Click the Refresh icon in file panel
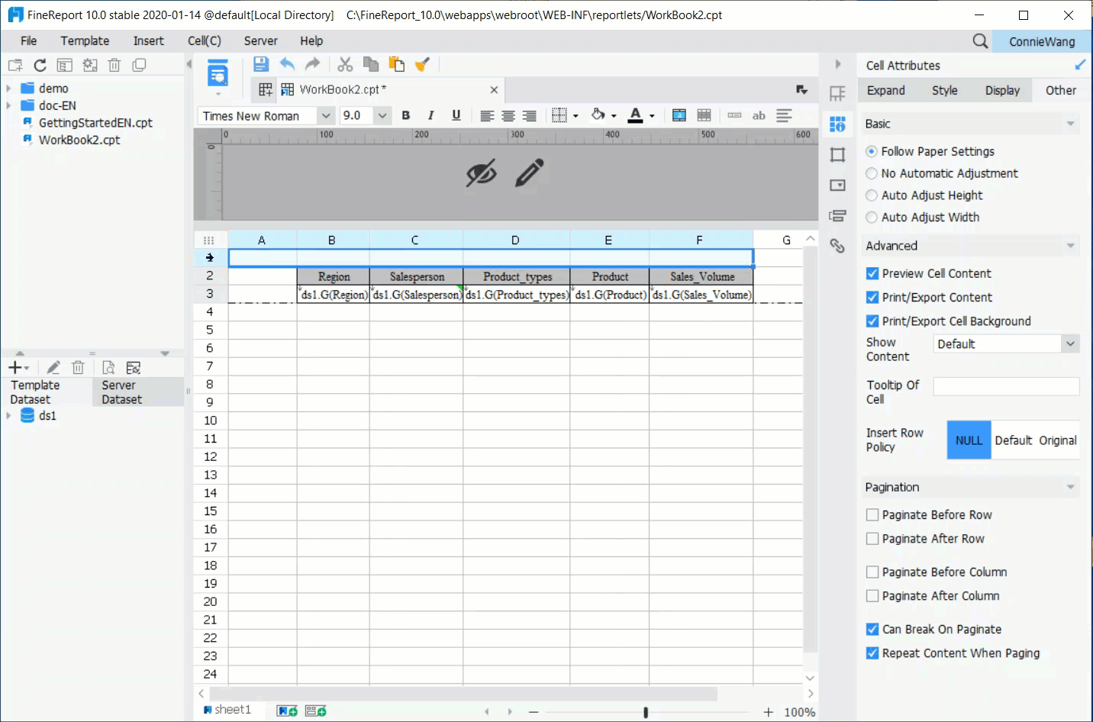Viewport: 1093px width, 722px height. [x=40, y=66]
